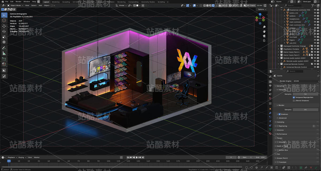Open the Physics properties tab icon

270,121
